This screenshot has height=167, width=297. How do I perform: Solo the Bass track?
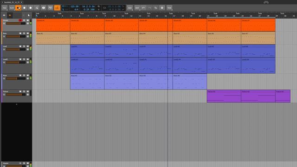(24, 33)
